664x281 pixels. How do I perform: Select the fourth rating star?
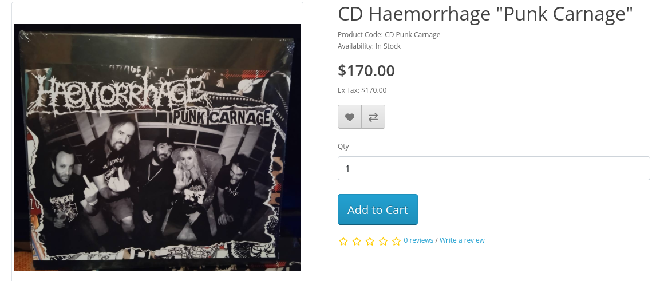383,241
